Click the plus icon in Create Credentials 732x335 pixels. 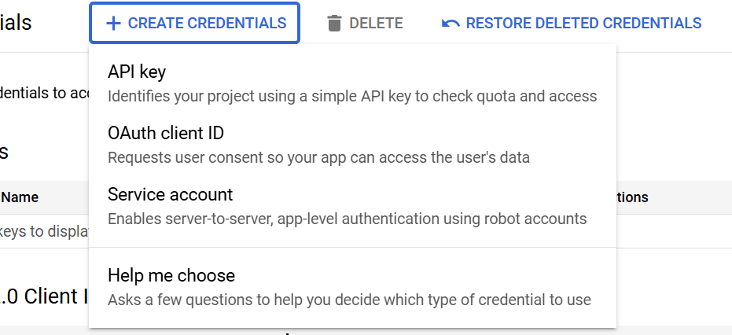113,24
